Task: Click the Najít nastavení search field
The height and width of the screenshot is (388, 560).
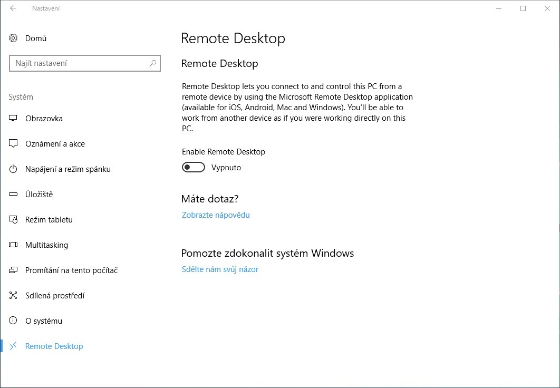Action: (x=79, y=63)
